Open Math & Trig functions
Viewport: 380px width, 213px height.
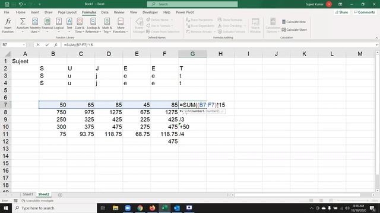click(x=107, y=25)
